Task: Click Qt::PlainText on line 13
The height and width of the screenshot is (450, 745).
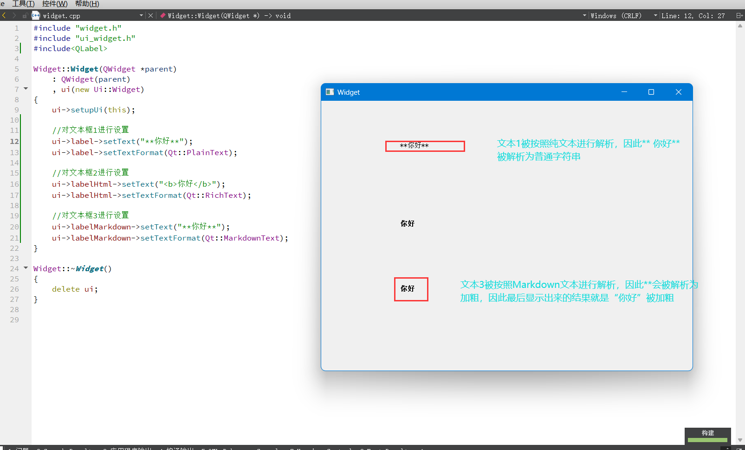Action: pos(198,152)
